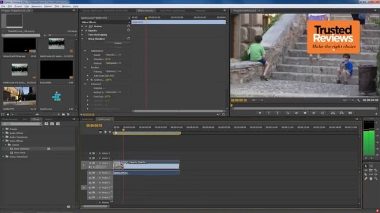Open the Sequence menu

36,7
